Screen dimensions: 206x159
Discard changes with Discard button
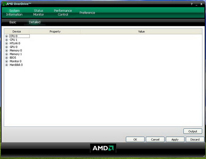tap(195, 139)
